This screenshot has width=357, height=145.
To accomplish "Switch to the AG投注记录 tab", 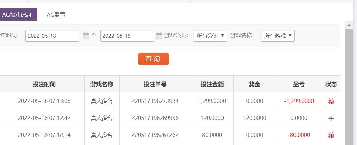I will pos(18,15).
